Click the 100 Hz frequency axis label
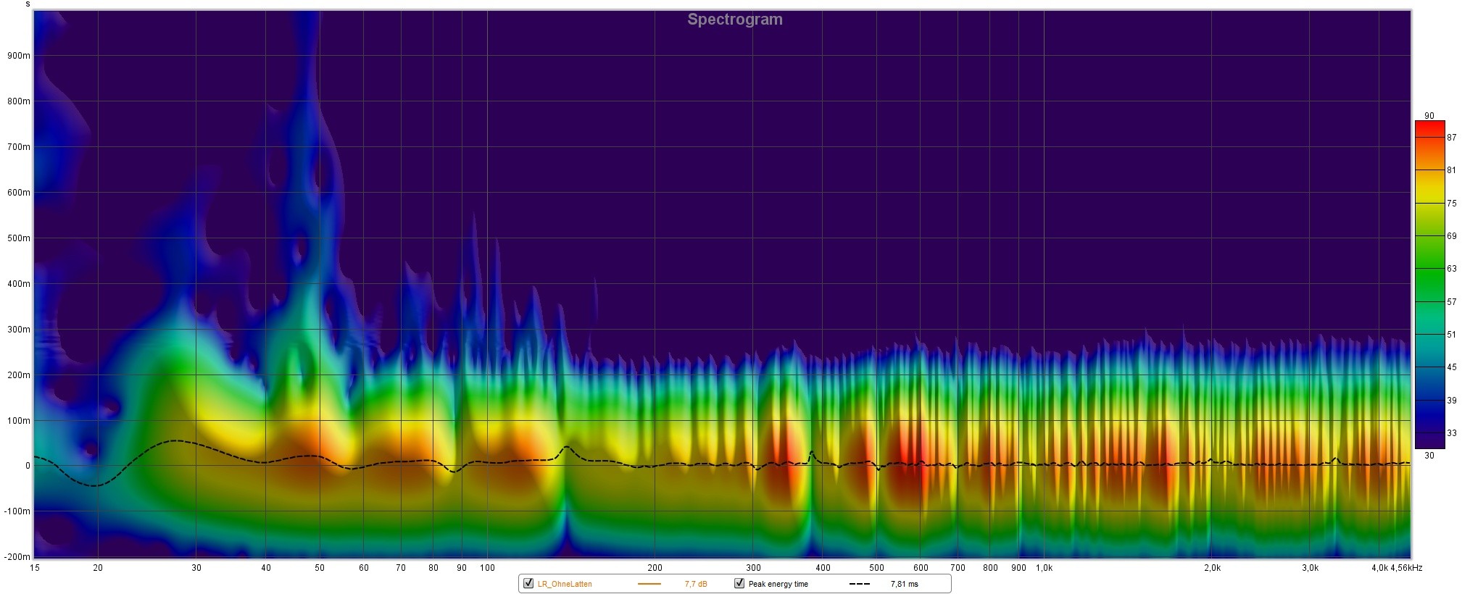 point(487,568)
